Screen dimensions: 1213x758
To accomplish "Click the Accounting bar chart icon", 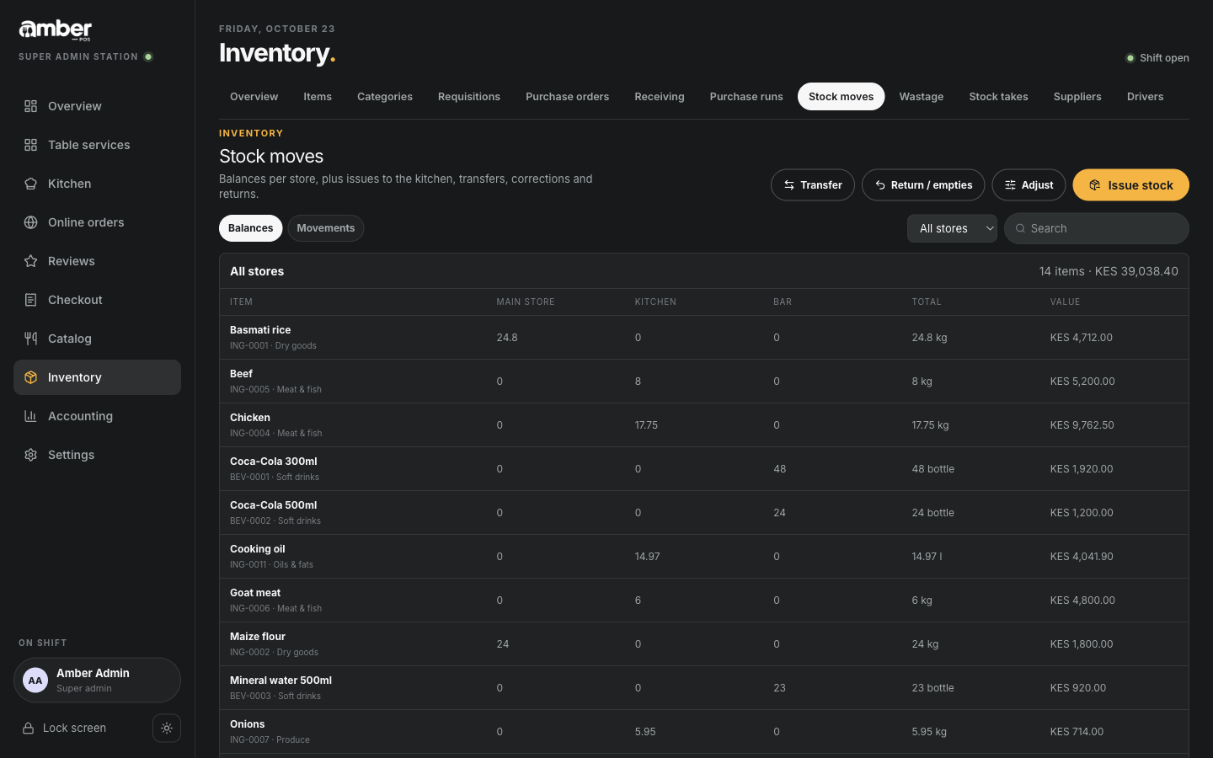I will tap(30, 416).
